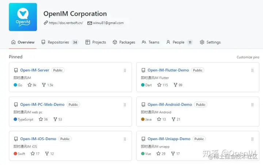Click the repo icon beside Open-IM-Android-Demo
Image resolution: width=263 pixels, height=165 pixels.
[x=144, y=105]
